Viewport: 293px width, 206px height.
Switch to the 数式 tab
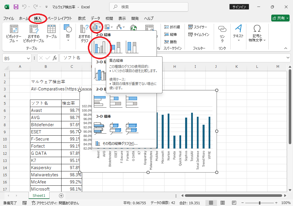coord(82,18)
